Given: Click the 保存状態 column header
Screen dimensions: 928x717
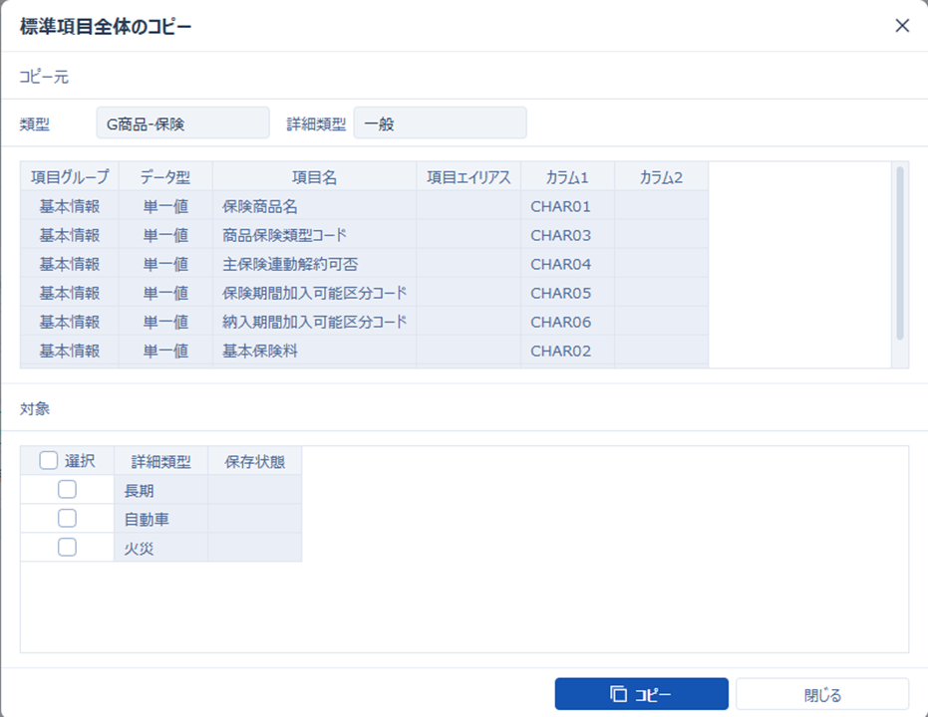Looking at the screenshot, I should coord(254,461).
